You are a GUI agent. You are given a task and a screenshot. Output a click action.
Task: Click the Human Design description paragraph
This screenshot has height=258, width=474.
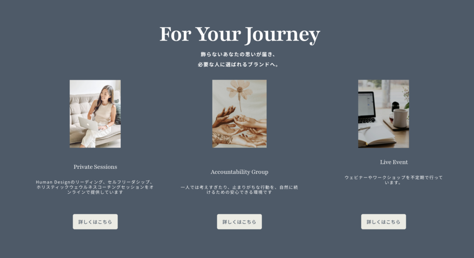[x=95, y=187]
